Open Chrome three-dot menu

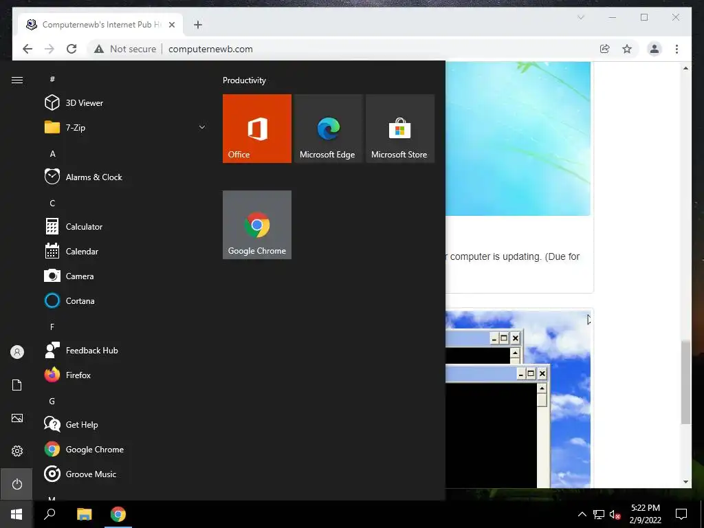676,49
